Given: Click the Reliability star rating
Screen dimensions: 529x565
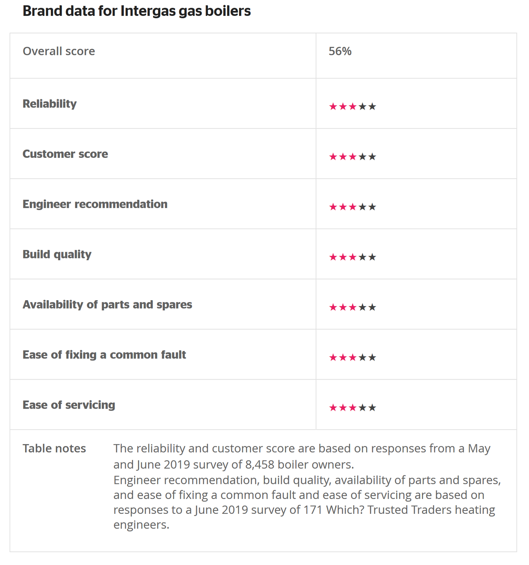Looking at the screenshot, I should [352, 106].
